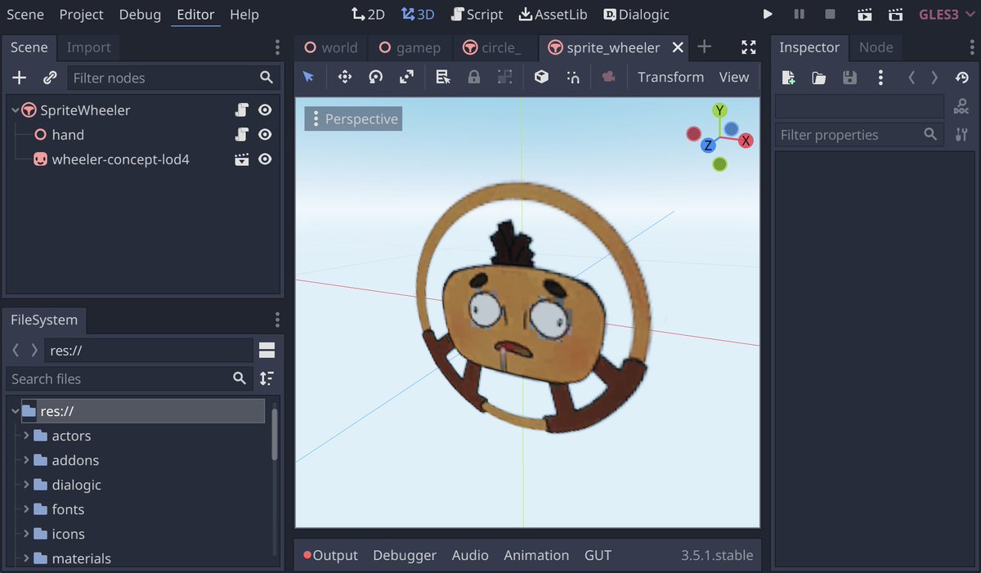Image resolution: width=981 pixels, height=573 pixels.
Task: Collapse the res:// root folder
Action: (x=16, y=411)
